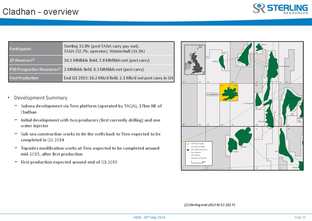The image size is (312, 221).
Task: Click the UK inset locator map
Action: pos(195,60)
